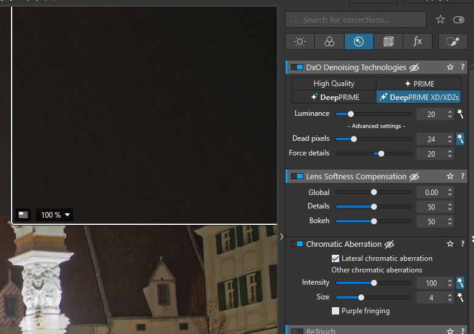Open the Detail corrections tab
The image size is (474, 334).
[x=359, y=41]
